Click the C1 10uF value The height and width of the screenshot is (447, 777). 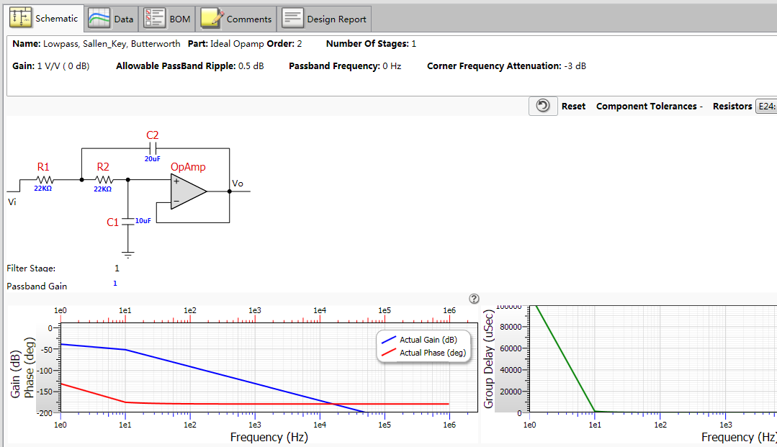(x=143, y=220)
